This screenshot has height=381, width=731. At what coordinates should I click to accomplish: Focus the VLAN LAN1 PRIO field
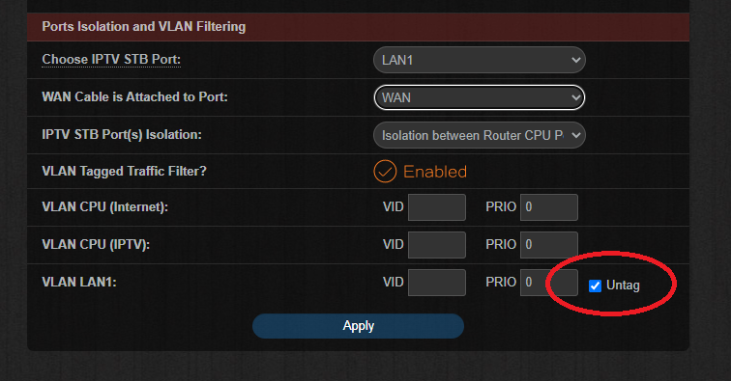click(549, 283)
